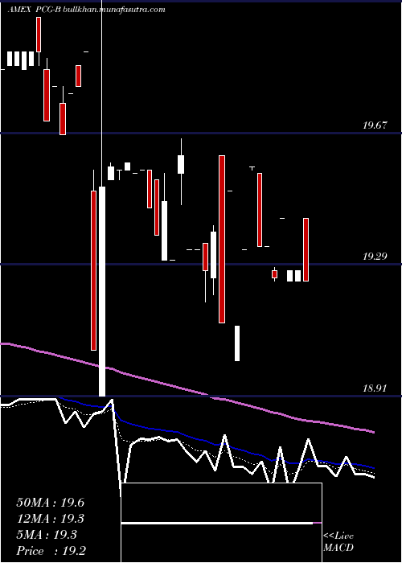Click the bullkhan.munafasutra.com text
The image size is (402, 563).
(x=114, y=10)
